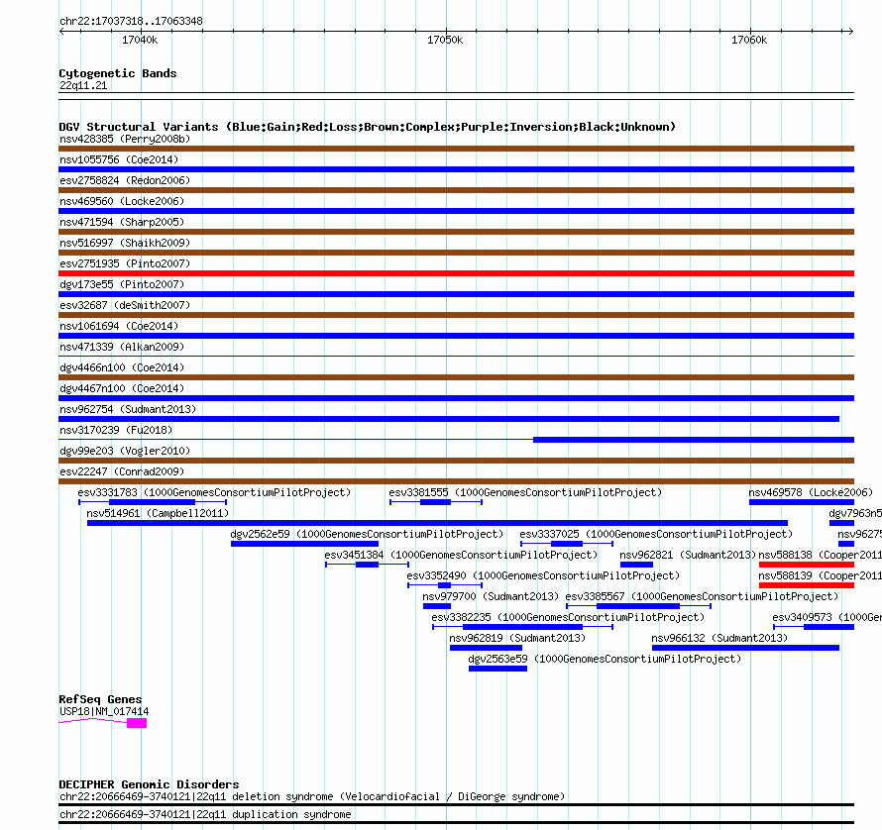Click the left arrow on the ruler

61,32
